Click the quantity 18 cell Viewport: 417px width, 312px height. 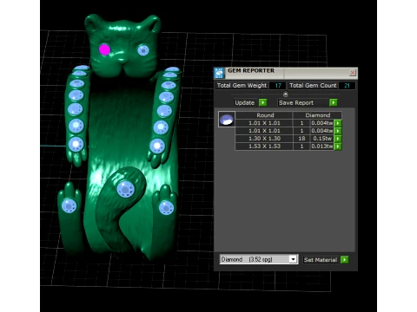[x=301, y=139]
